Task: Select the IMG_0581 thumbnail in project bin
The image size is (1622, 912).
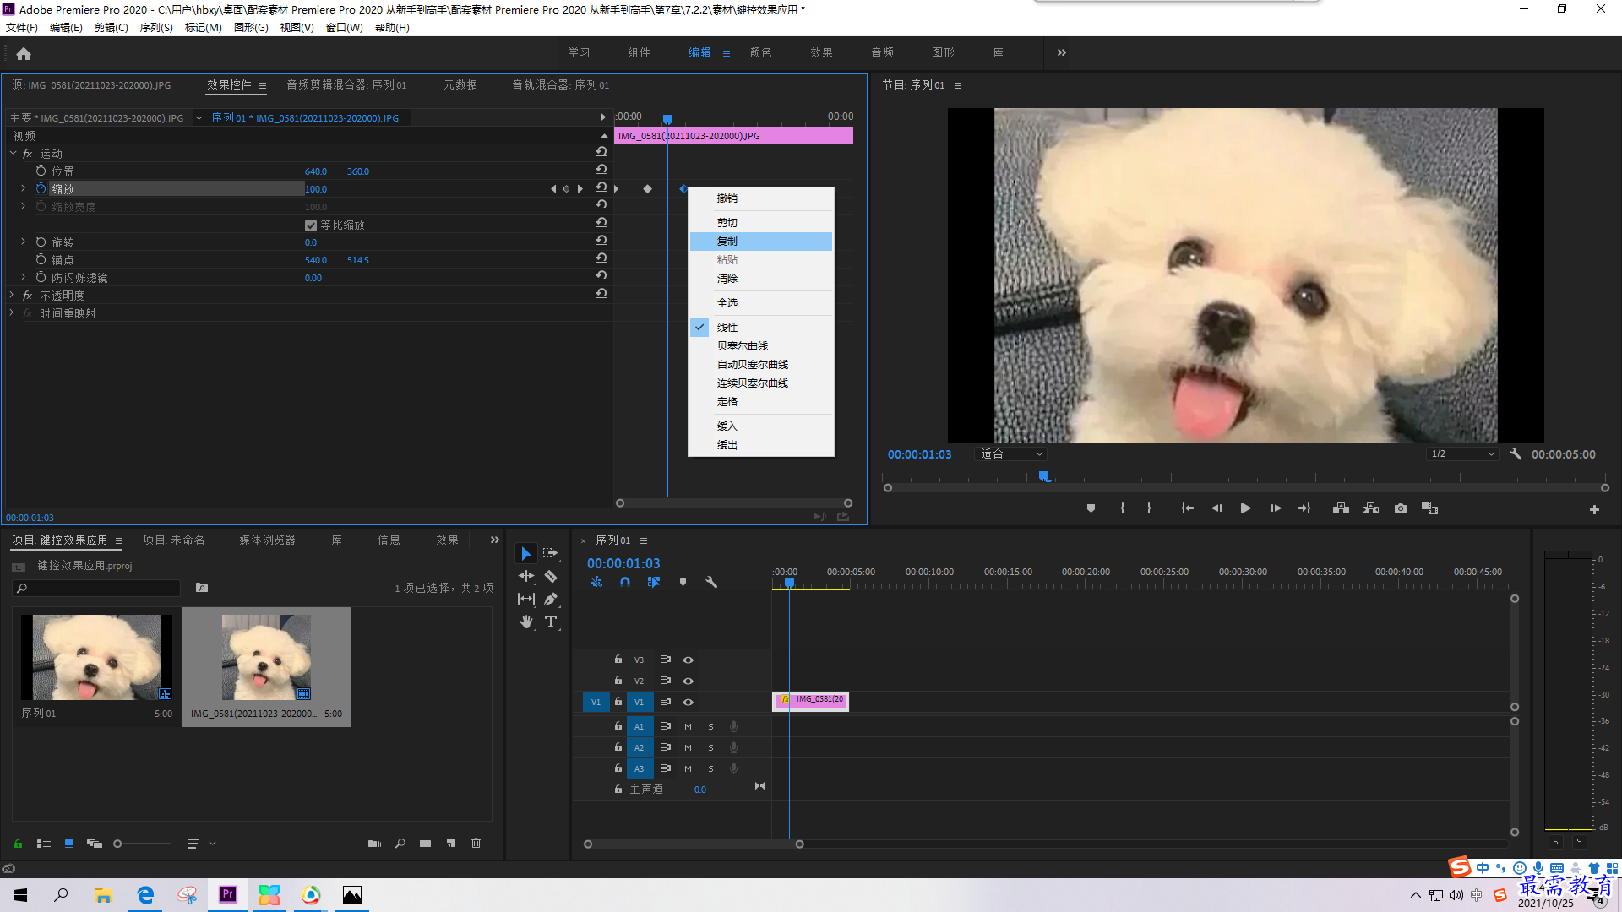Action: [266, 657]
